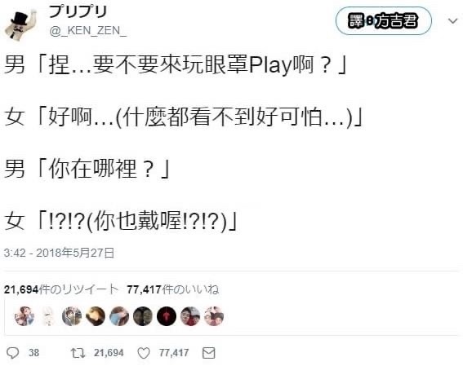This screenshot has width=463, height=366.
Task: Click the retweet arrows icon
Action: [x=78, y=353]
